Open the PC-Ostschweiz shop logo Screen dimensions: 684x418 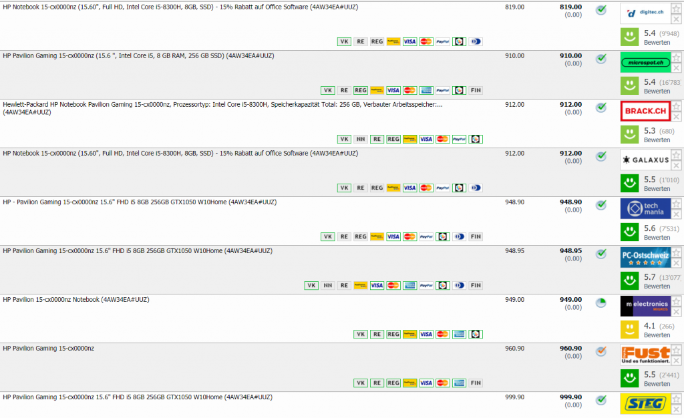(645, 258)
